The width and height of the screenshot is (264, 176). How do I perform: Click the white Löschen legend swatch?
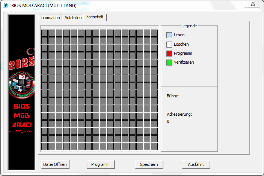coord(169,44)
